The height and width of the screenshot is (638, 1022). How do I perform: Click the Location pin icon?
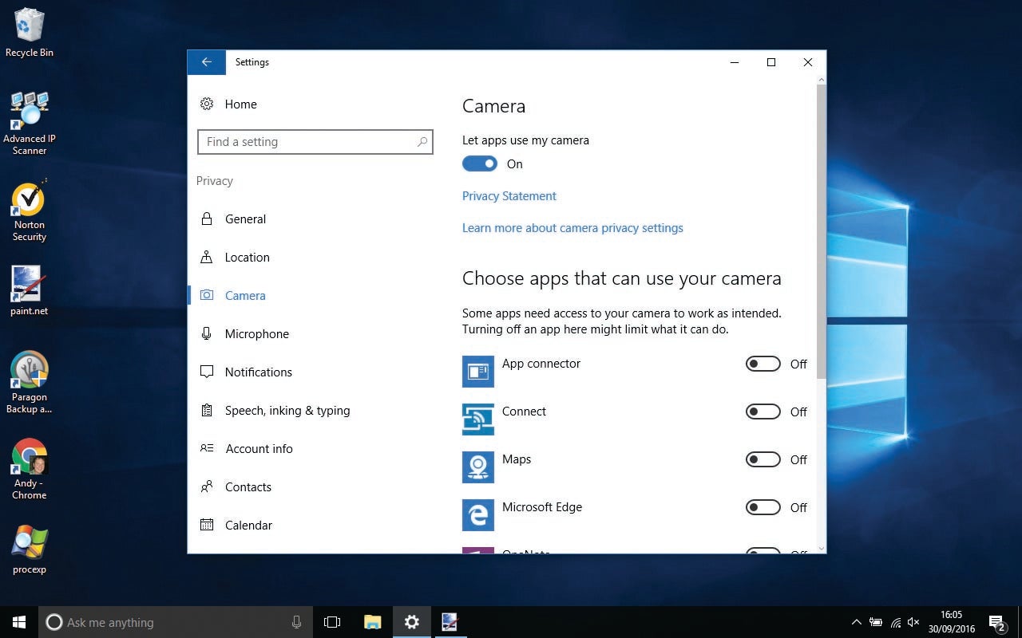click(x=207, y=257)
